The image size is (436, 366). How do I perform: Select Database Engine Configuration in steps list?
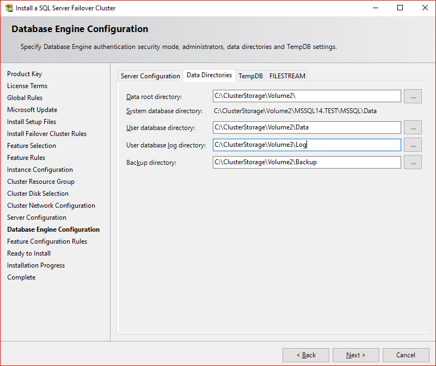coord(53,229)
